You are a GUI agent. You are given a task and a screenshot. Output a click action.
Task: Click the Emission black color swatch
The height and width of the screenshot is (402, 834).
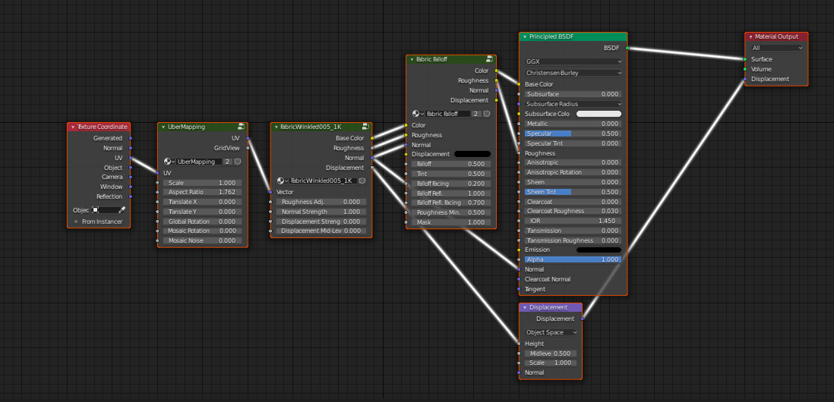click(x=599, y=250)
